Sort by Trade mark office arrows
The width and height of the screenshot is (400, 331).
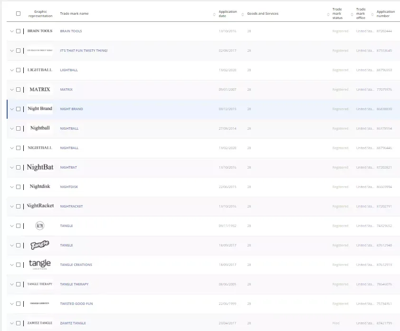[372, 14]
